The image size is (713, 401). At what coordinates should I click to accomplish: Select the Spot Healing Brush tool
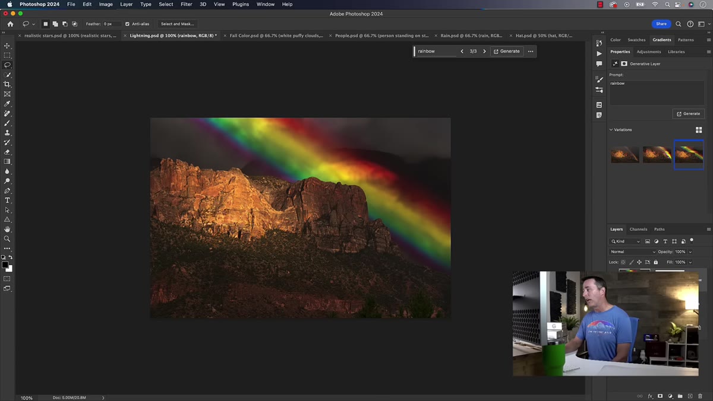7,113
